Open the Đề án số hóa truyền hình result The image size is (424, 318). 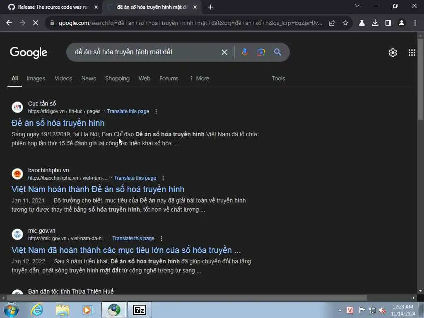pos(58,123)
